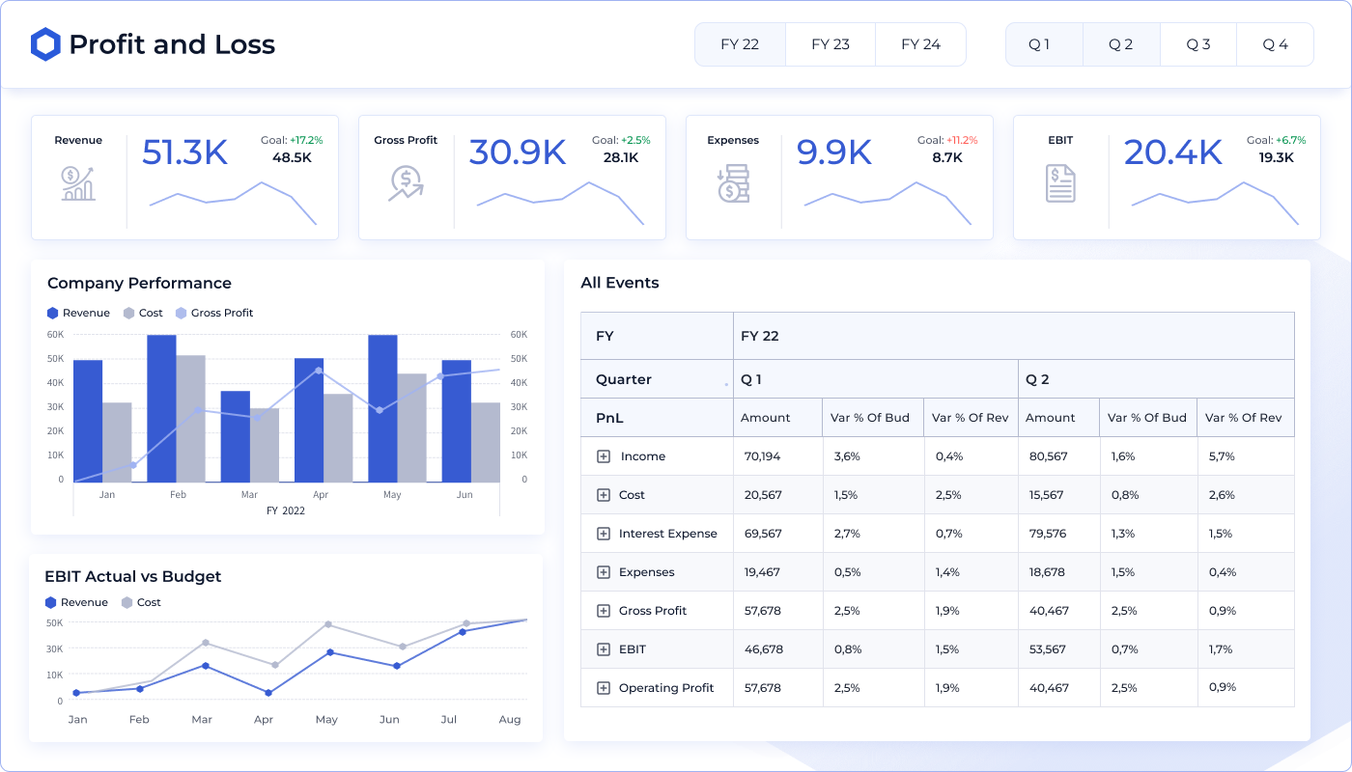The width and height of the screenshot is (1352, 772).
Task: Click the 30.9K gross profit value
Action: coord(517,152)
